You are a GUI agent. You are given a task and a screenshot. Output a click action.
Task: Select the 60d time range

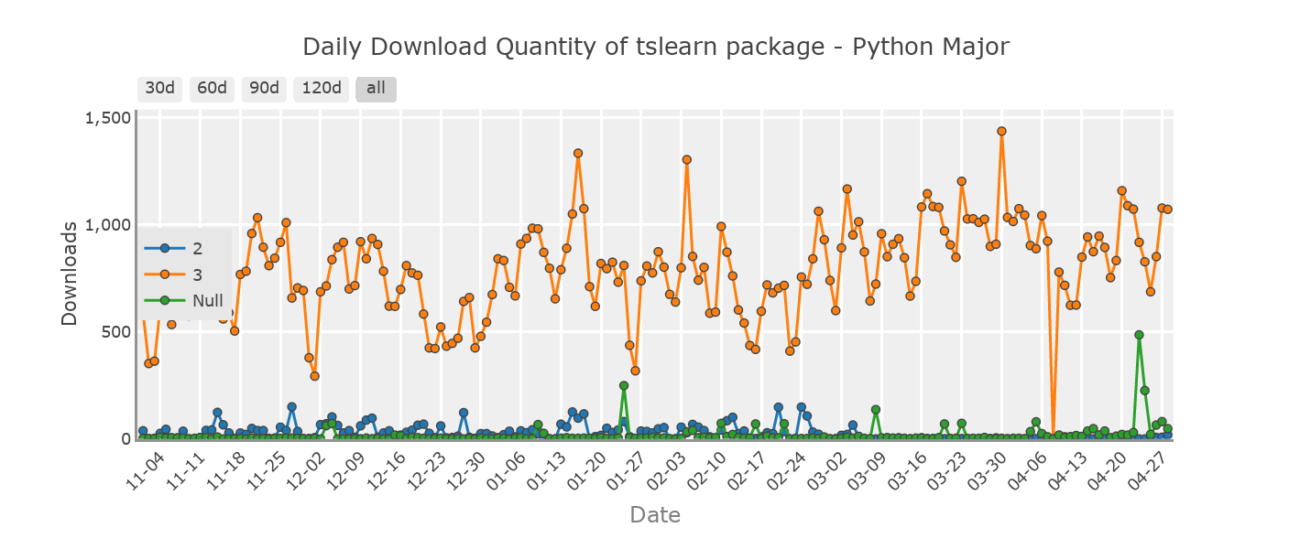pyautogui.click(x=212, y=89)
